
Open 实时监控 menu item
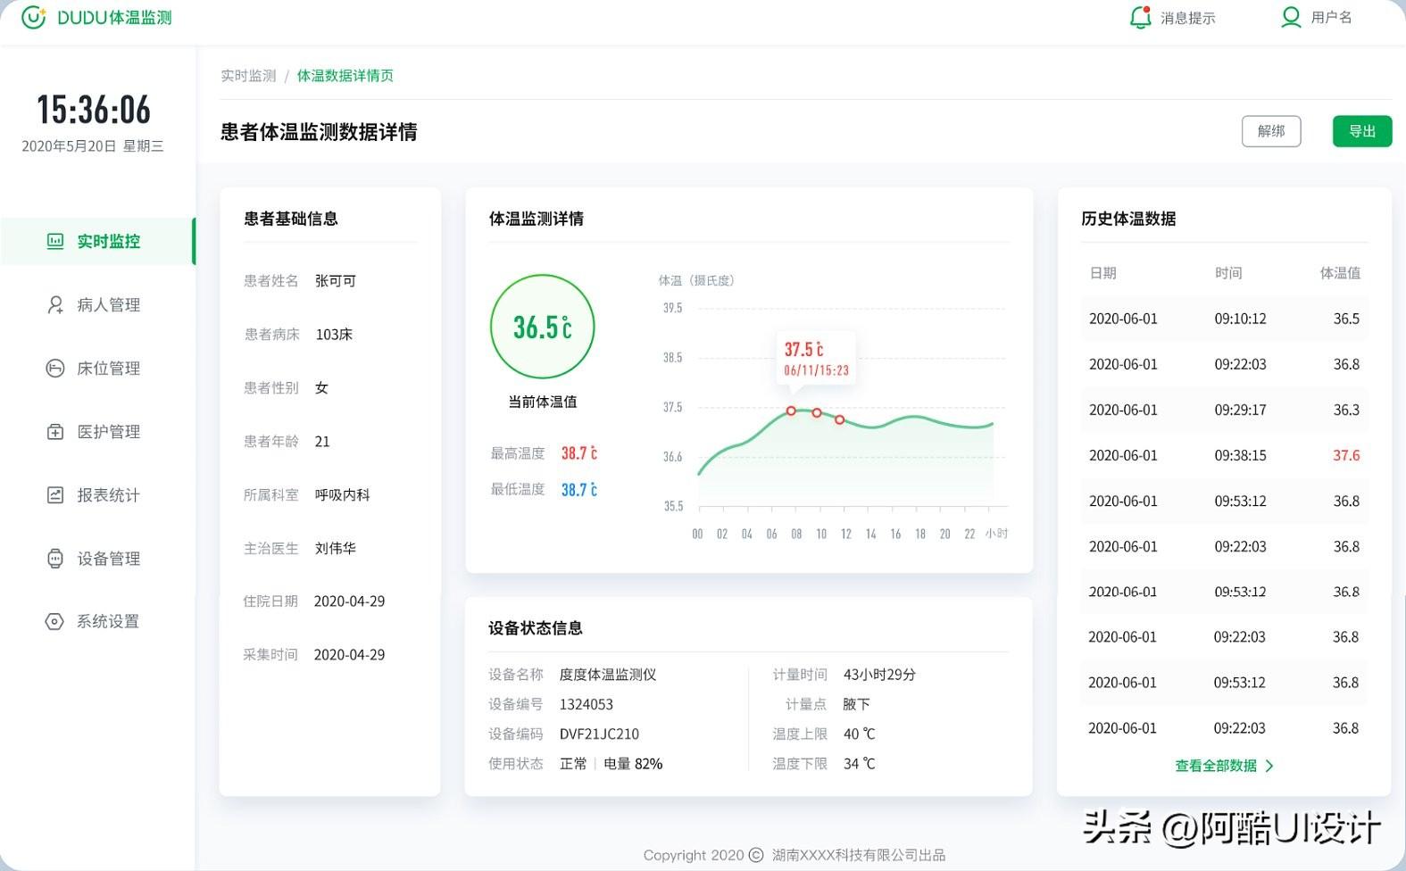coord(98,241)
